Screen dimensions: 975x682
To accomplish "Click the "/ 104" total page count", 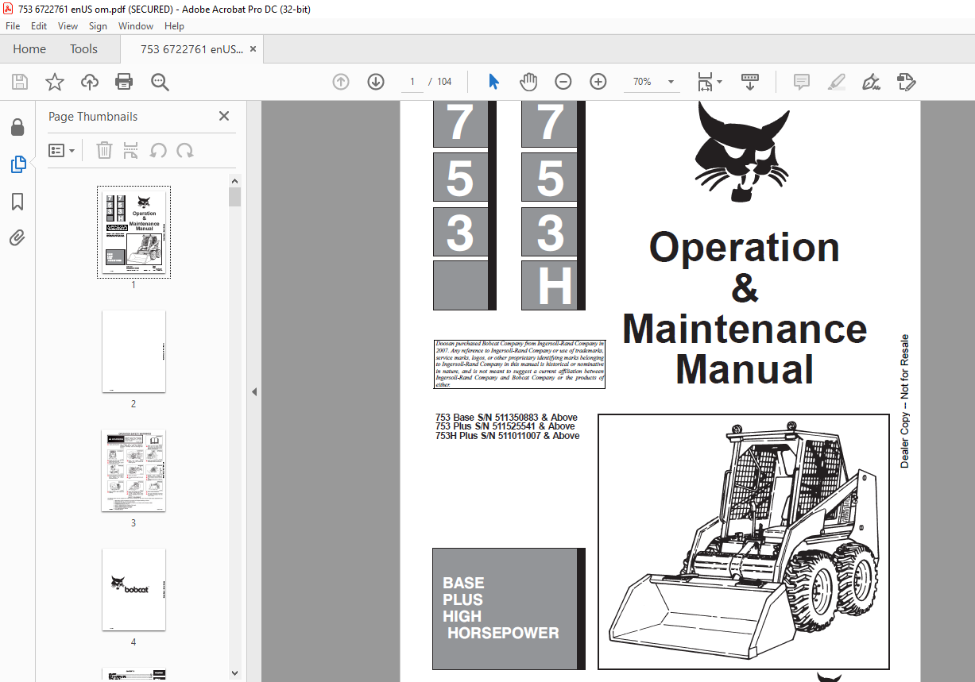I will [439, 82].
